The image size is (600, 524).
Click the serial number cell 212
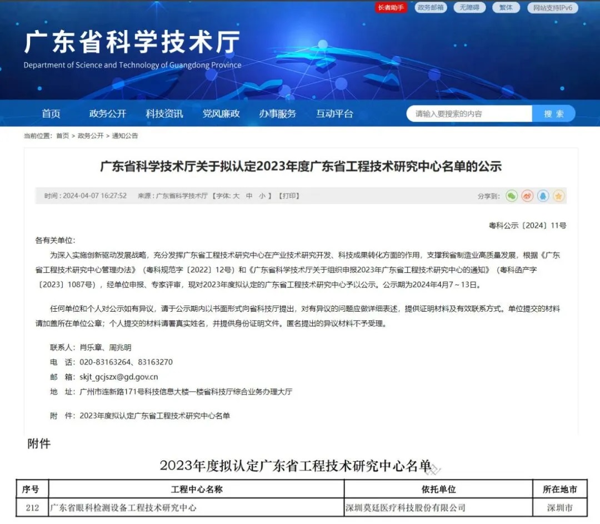pos(33,508)
